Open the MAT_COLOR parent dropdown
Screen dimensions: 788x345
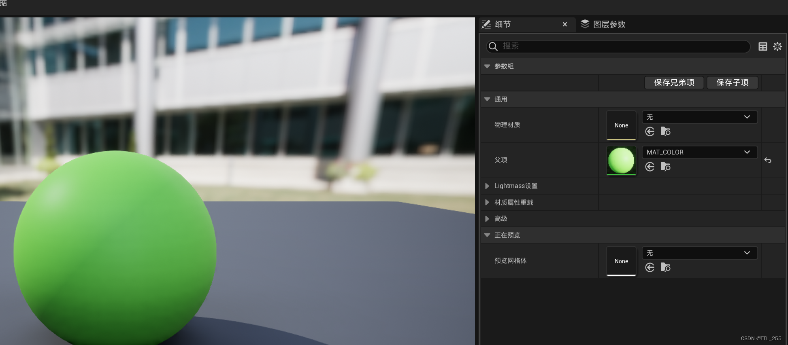click(700, 152)
